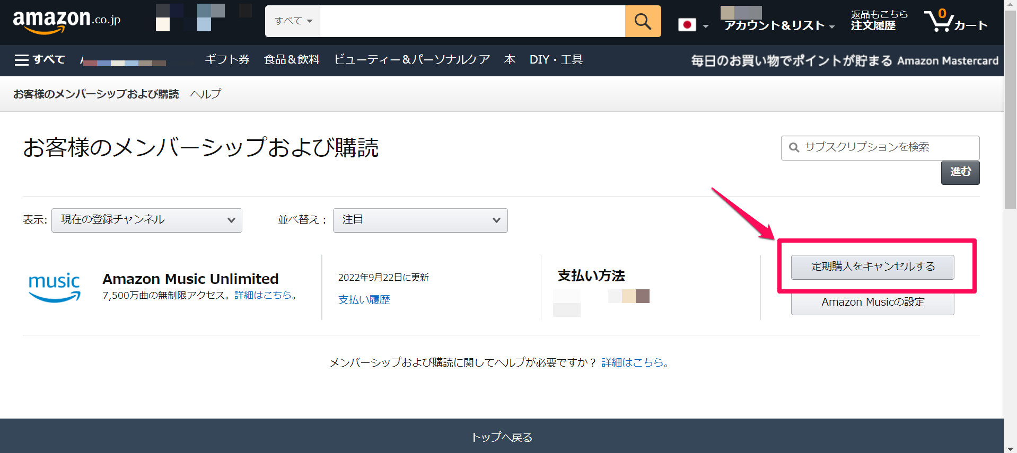Screen dimensions: 1017x453
Task: Click the scrollbar down arrow
Action: tap(1010, 449)
